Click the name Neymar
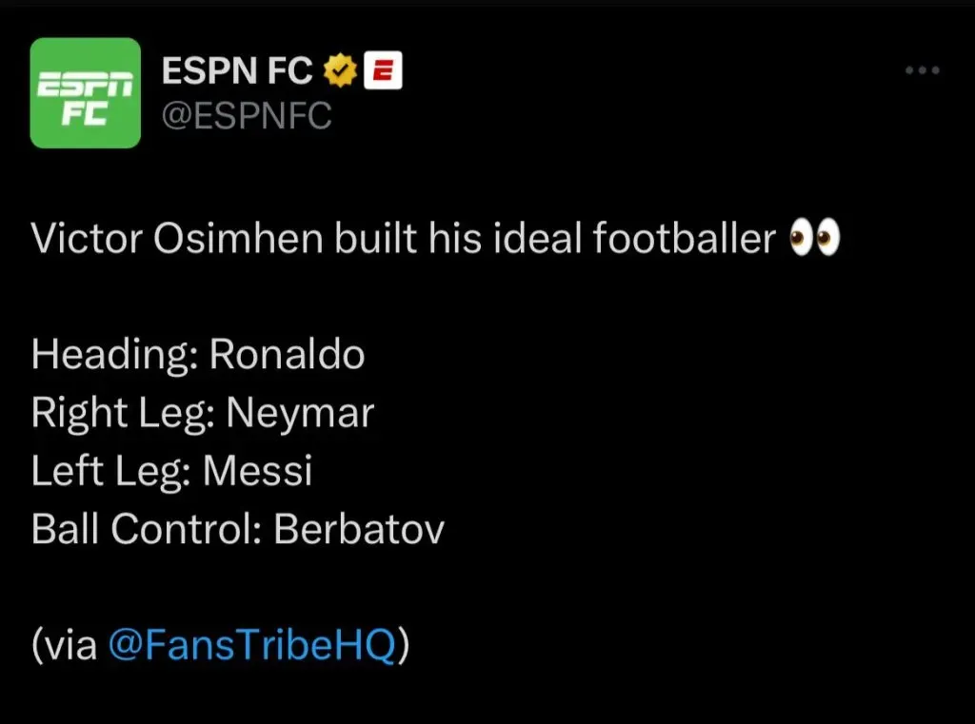The image size is (975, 724). [x=300, y=413]
